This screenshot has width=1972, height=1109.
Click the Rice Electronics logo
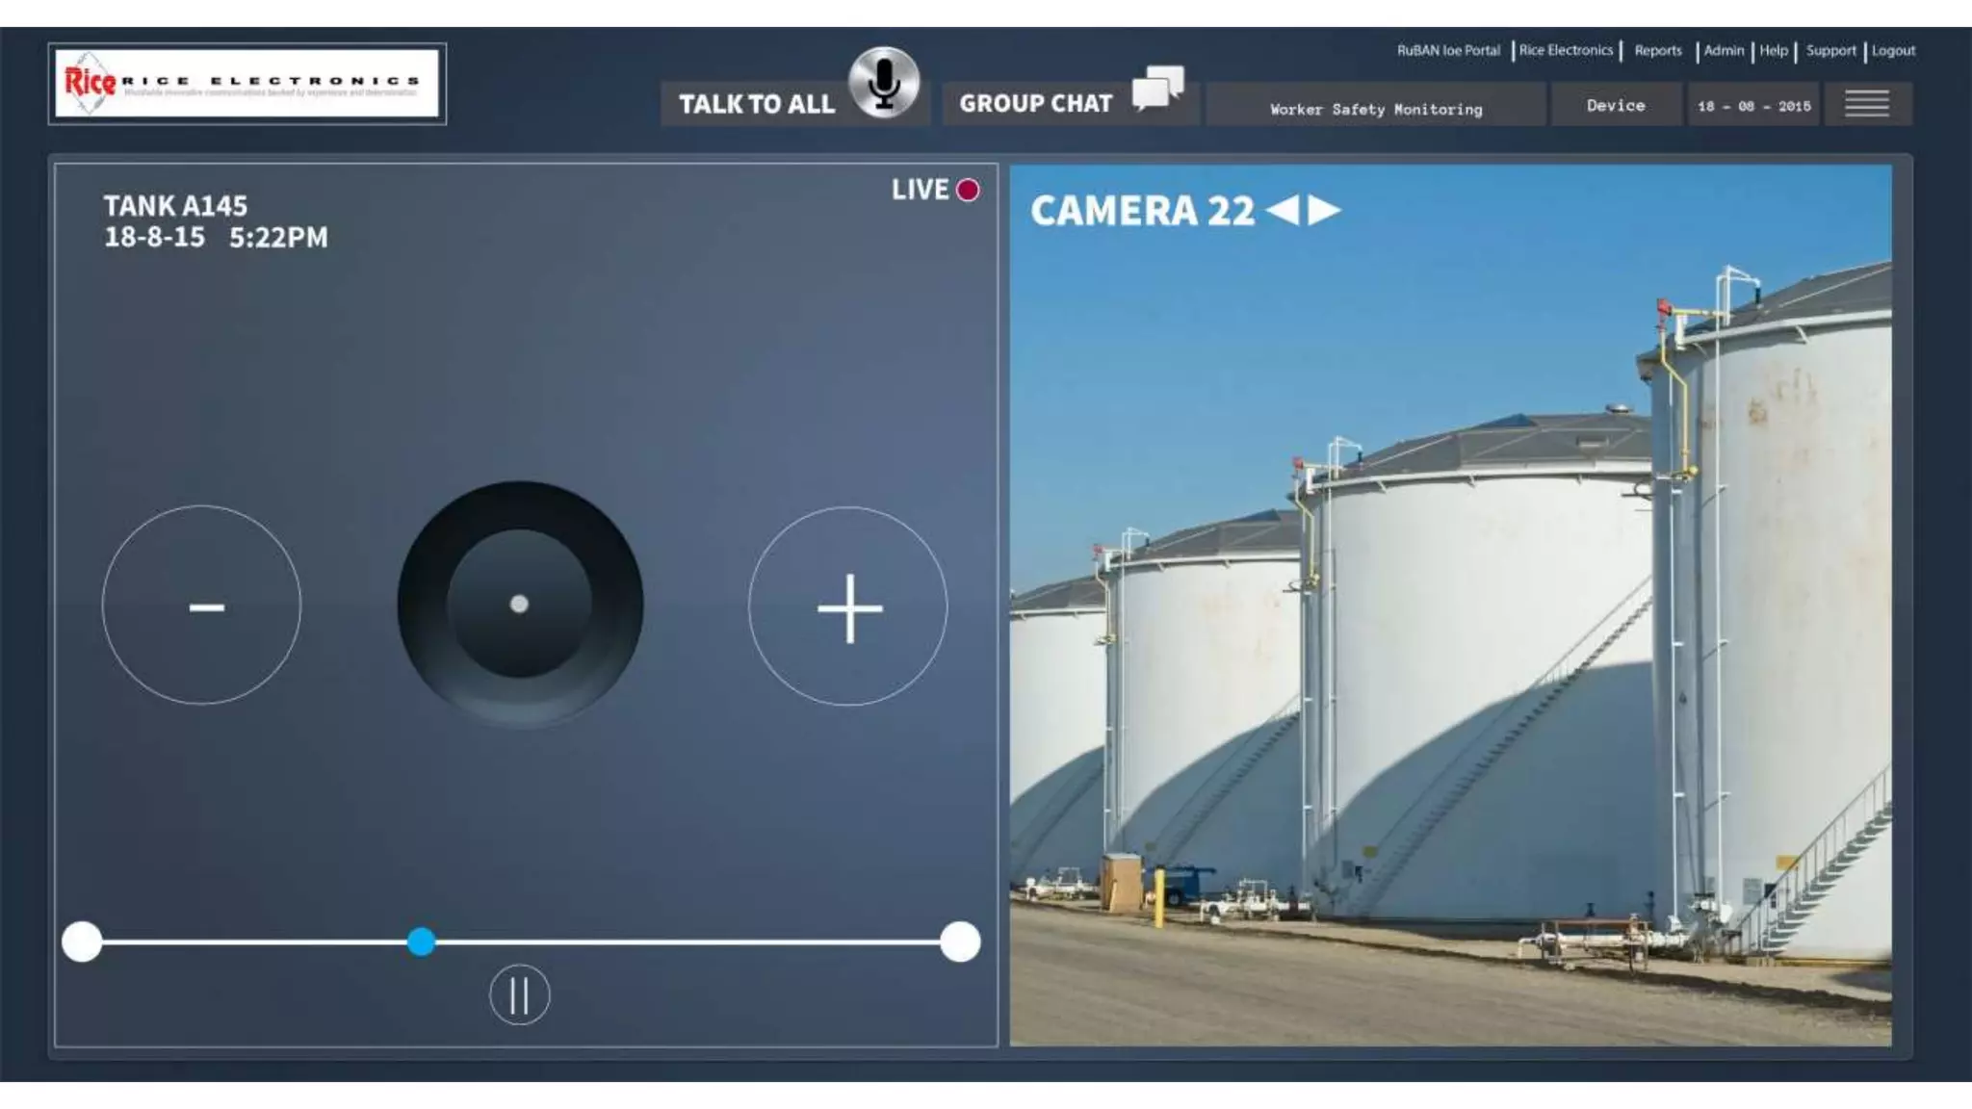(x=246, y=84)
